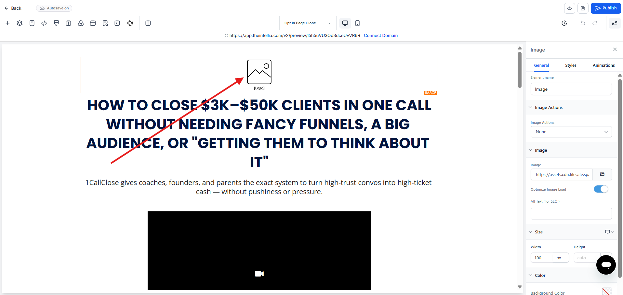Collapse the Size section
The width and height of the screenshot is (623, 295).
[531, 232]
